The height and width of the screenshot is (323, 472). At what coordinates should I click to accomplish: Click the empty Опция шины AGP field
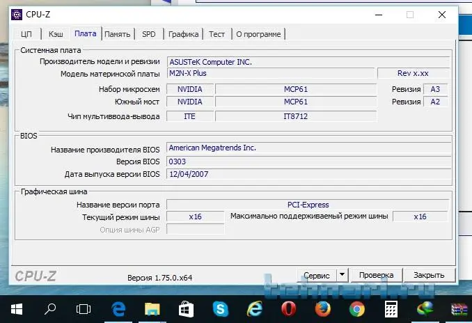coord(196,229)
